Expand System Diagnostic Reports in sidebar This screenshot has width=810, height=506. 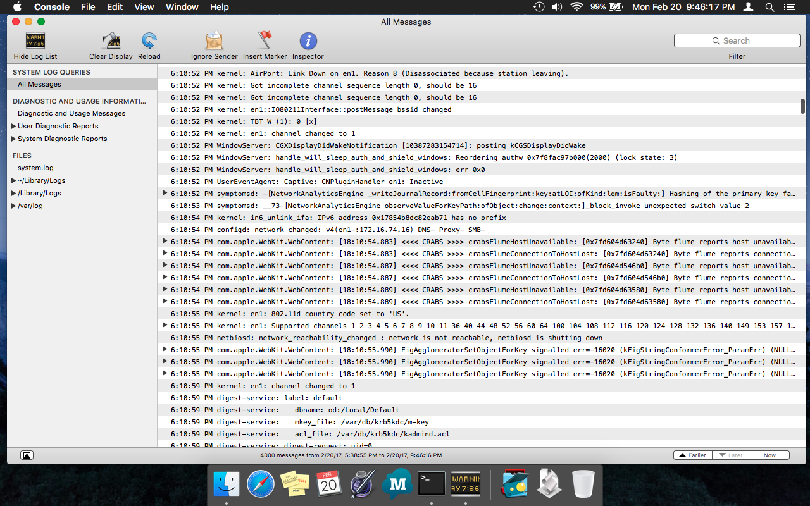click(x=13, y=139)
